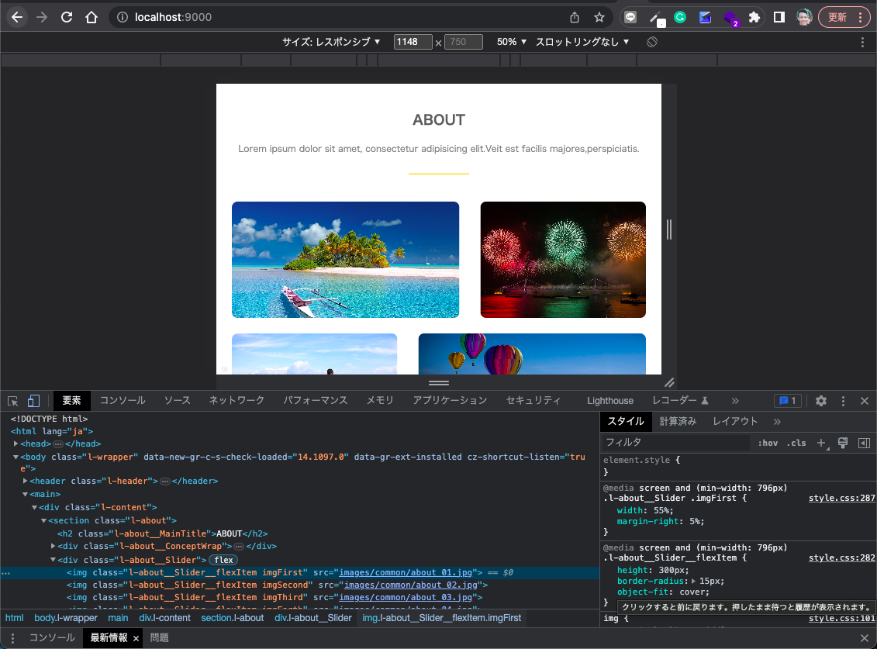Open style.css:282 source link
Image resolution: width=877 pixels, height=649 pixels.
point(842,558)
